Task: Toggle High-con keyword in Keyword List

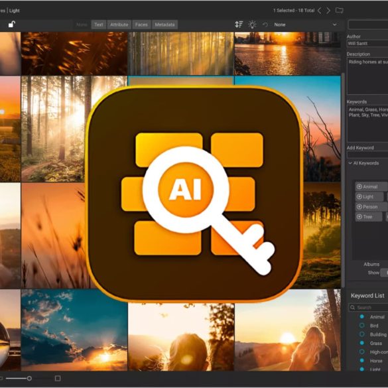Action: click(361, 352)
